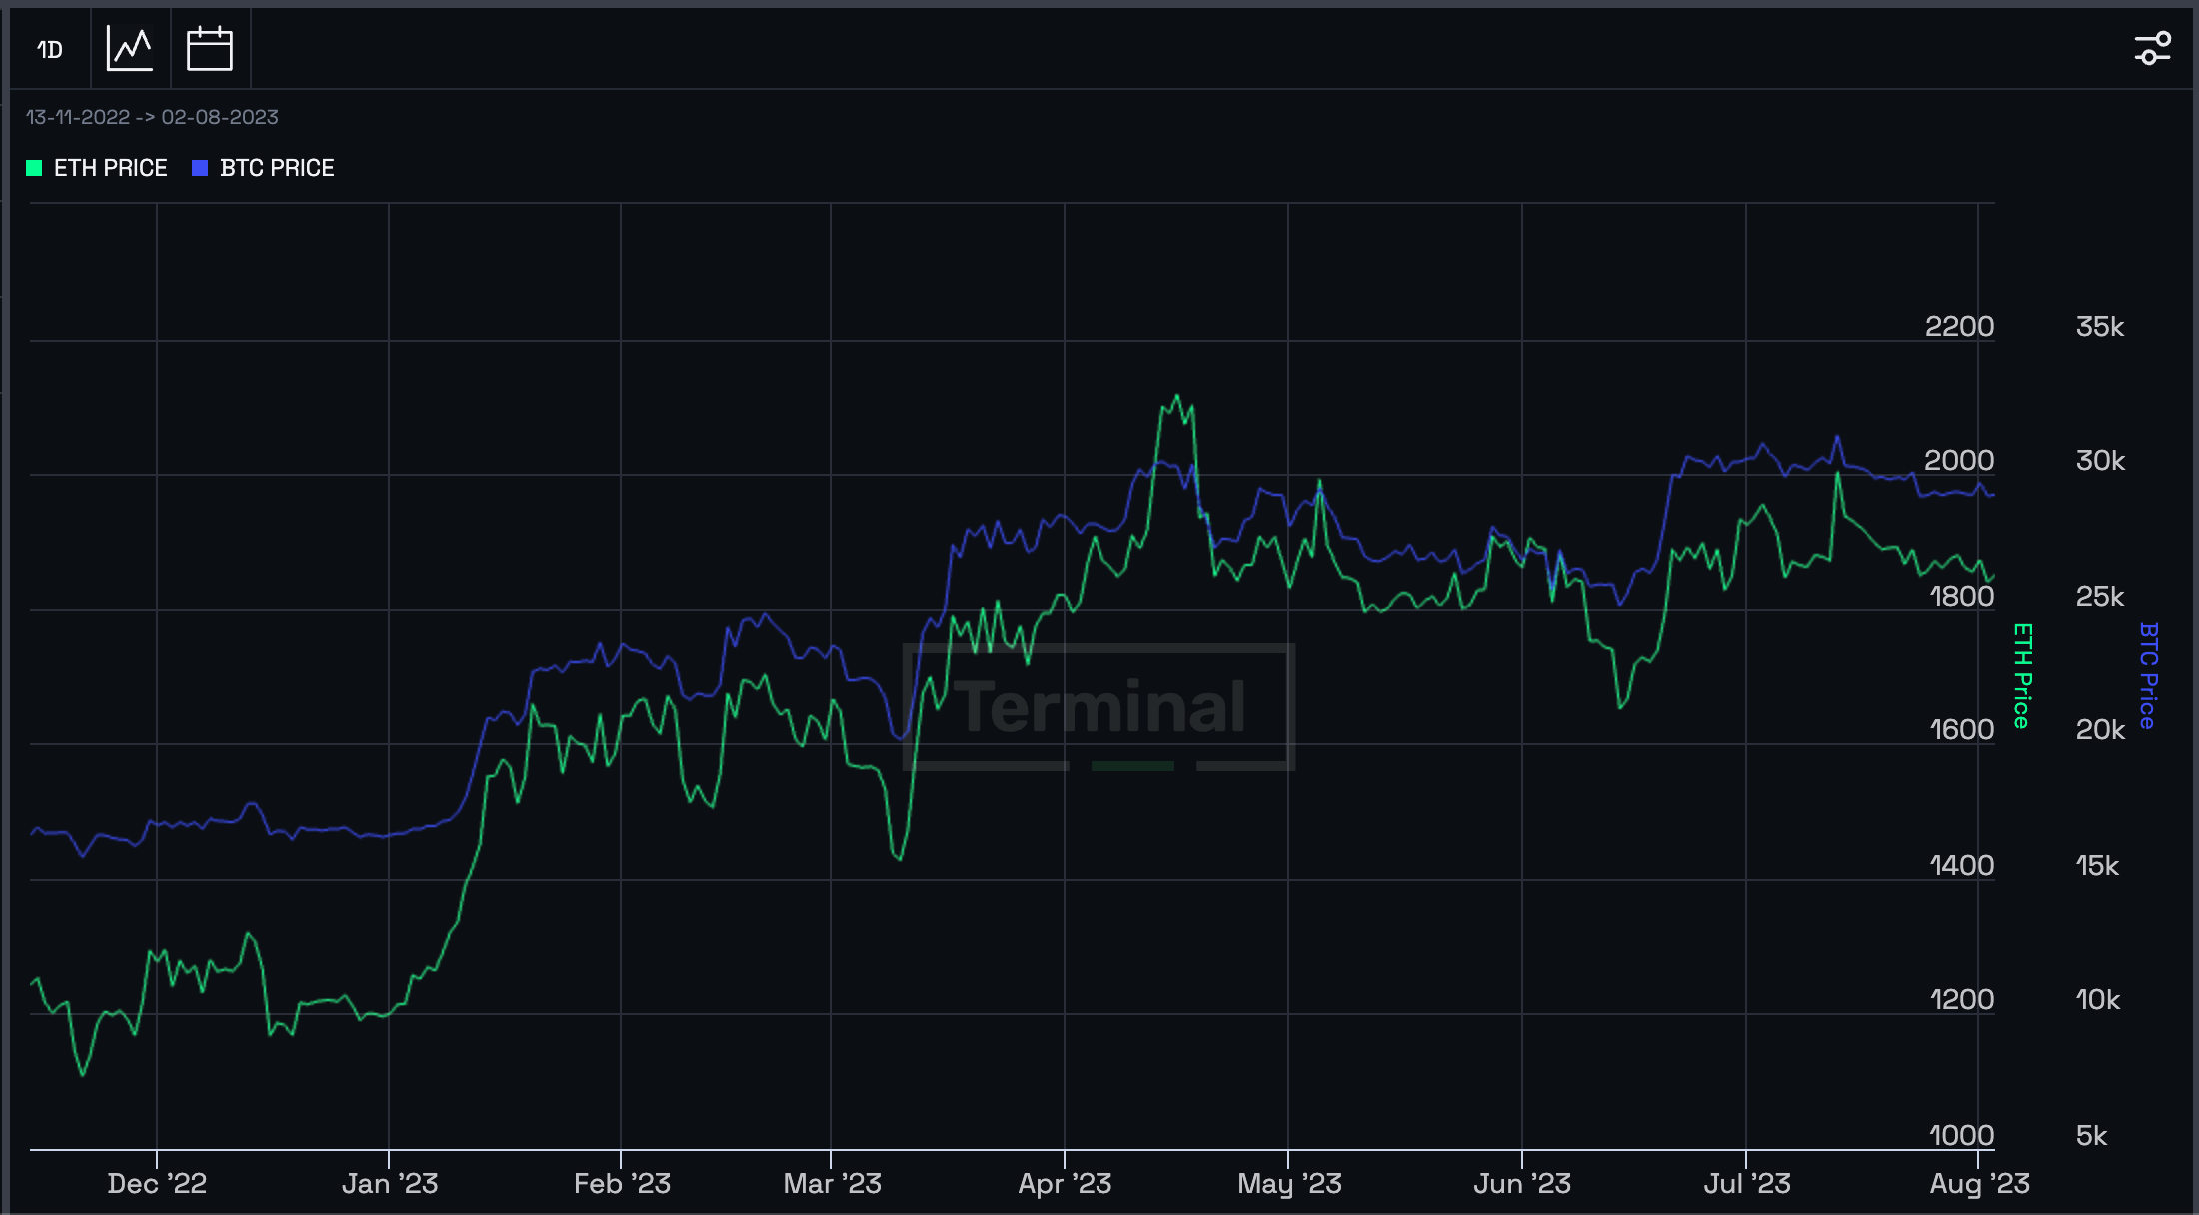Select the 1D timeframe interval button
The width and height of the screenshot is (2199, 1215).
[x=50, y=49]
